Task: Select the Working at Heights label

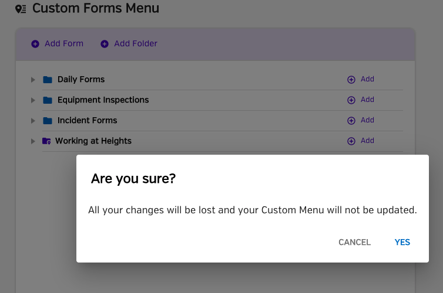Action: 93,141
